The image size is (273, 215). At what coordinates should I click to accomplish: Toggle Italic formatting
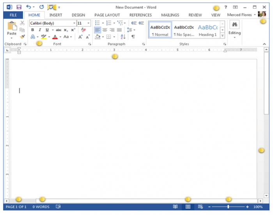point(40,30)
